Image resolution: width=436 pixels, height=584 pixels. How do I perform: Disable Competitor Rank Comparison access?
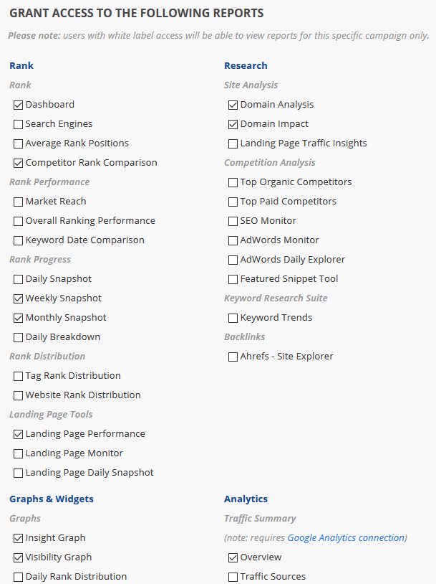point(19,163)
